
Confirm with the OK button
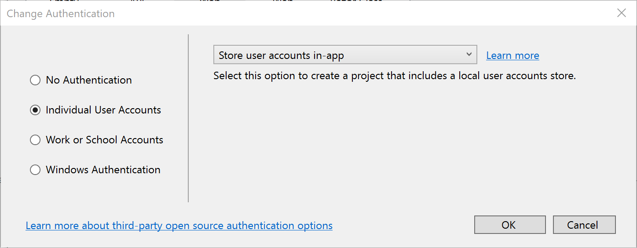coord(510,225)
